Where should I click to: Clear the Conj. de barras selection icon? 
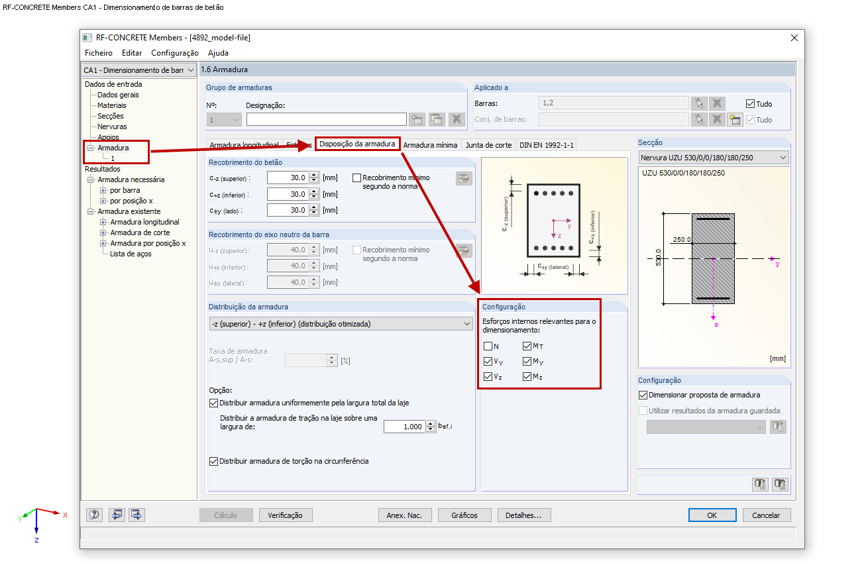(717, 120)
